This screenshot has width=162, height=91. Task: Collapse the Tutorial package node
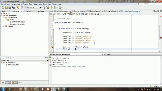point(6,20)
